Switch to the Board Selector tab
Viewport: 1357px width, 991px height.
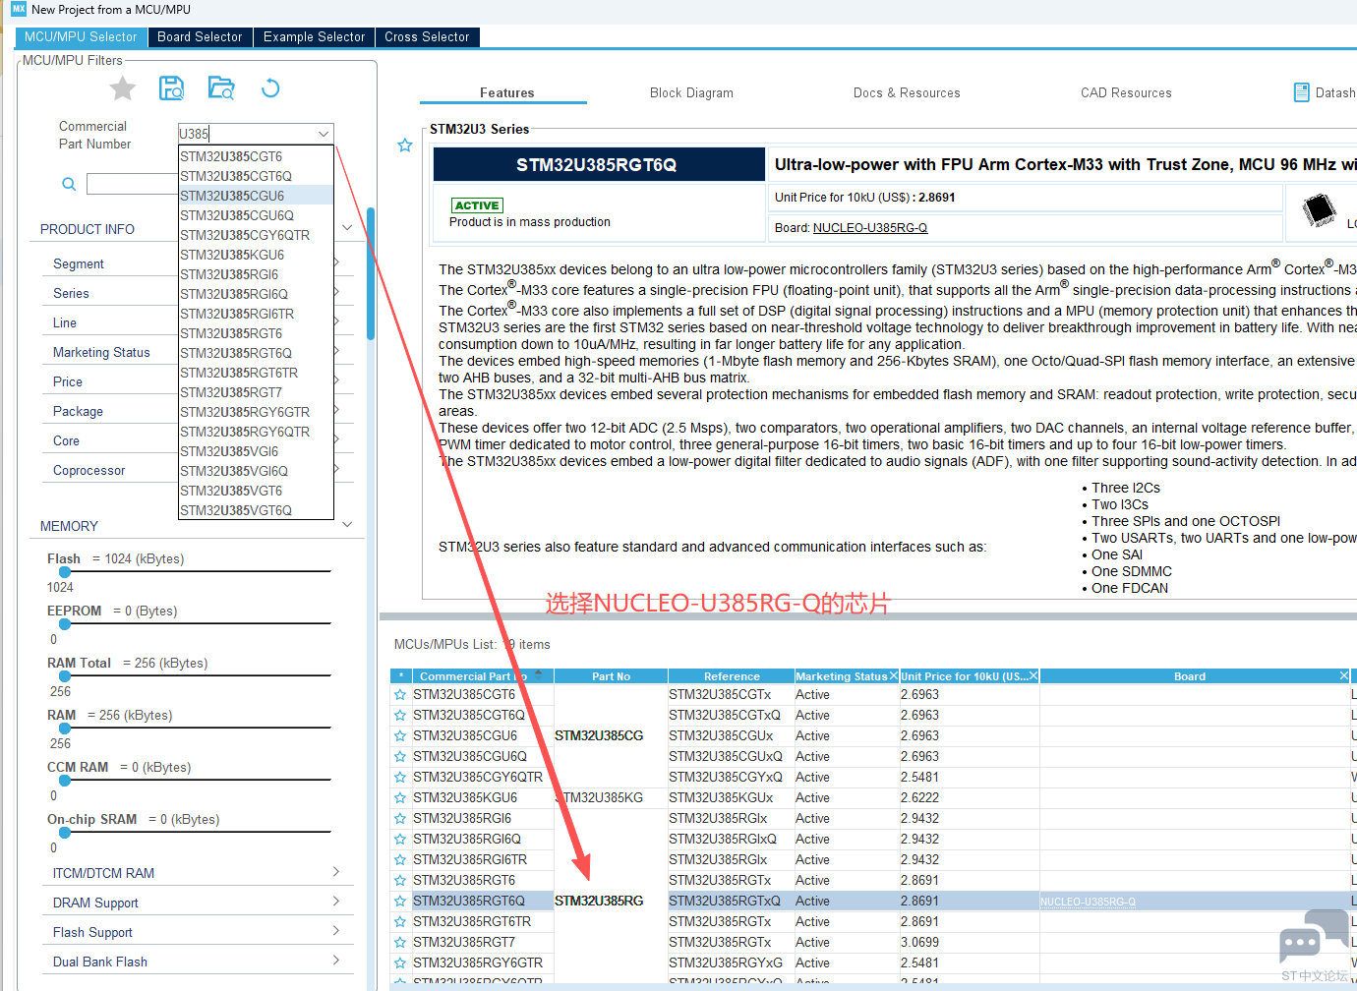(x=200, y=37)
